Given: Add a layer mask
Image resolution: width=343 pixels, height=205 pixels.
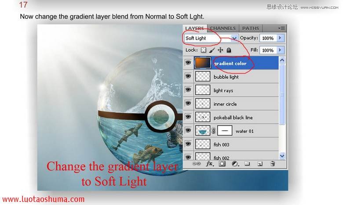Looking at the screenshot, I should [222, 164].
